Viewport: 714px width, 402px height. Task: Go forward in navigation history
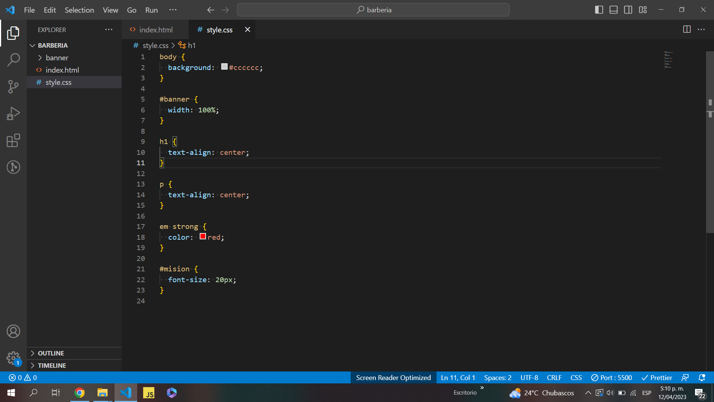pos(225,10)
